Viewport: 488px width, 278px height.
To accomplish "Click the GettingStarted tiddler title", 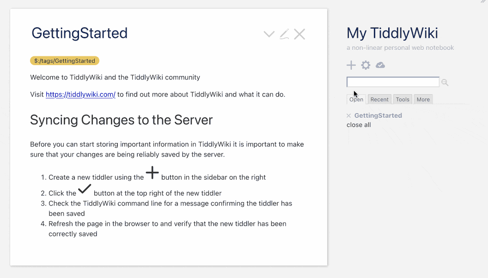I will pos(79,33).
